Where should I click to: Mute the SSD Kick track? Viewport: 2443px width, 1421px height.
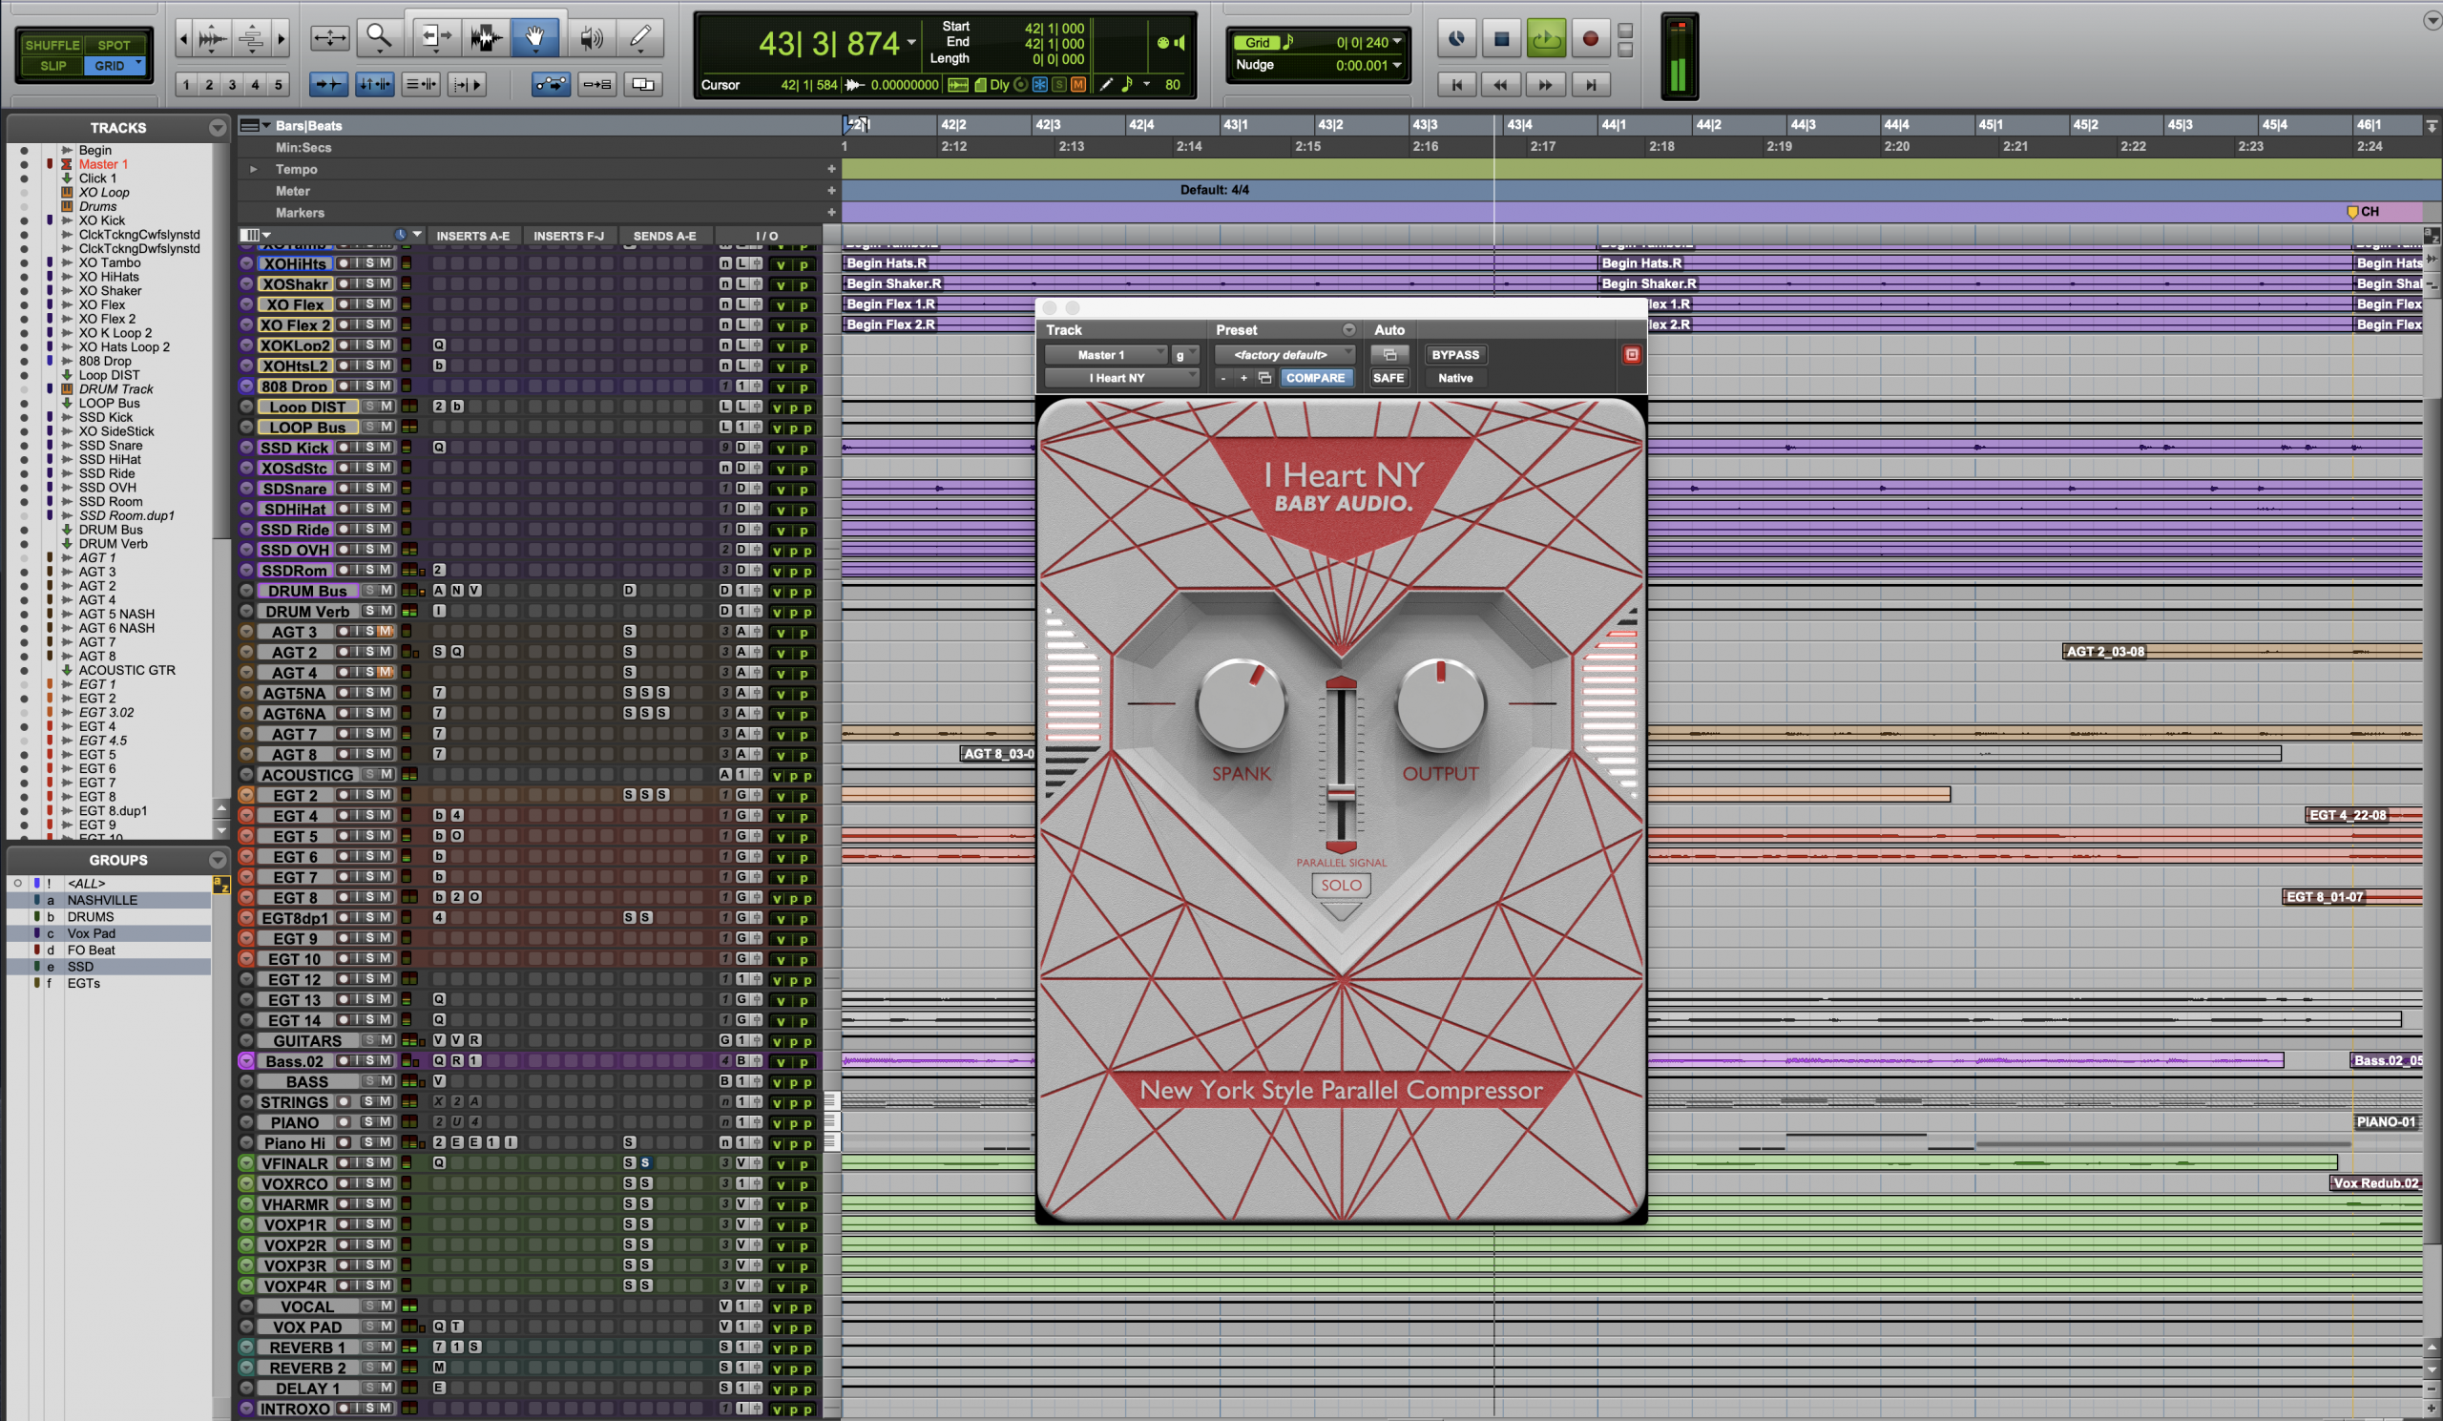pos(386,448)
